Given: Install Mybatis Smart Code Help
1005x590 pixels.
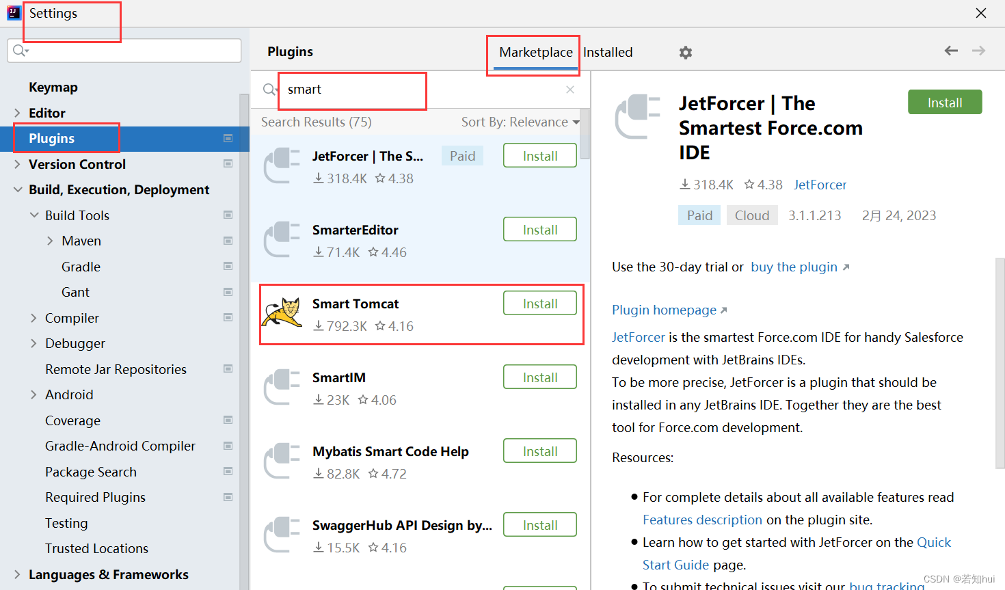Looking at the screenshot, I should (540, 451).
